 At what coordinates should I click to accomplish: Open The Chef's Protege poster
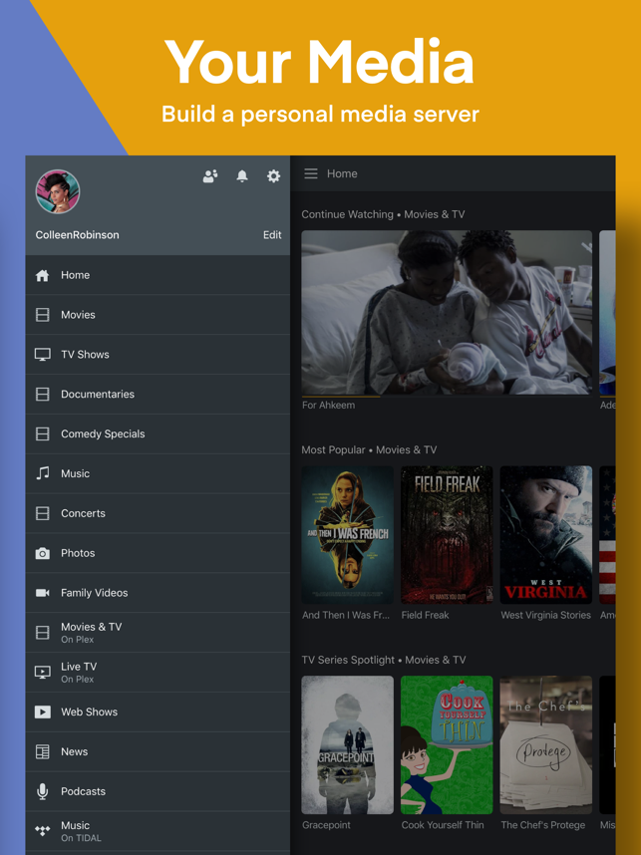[546, 744]
